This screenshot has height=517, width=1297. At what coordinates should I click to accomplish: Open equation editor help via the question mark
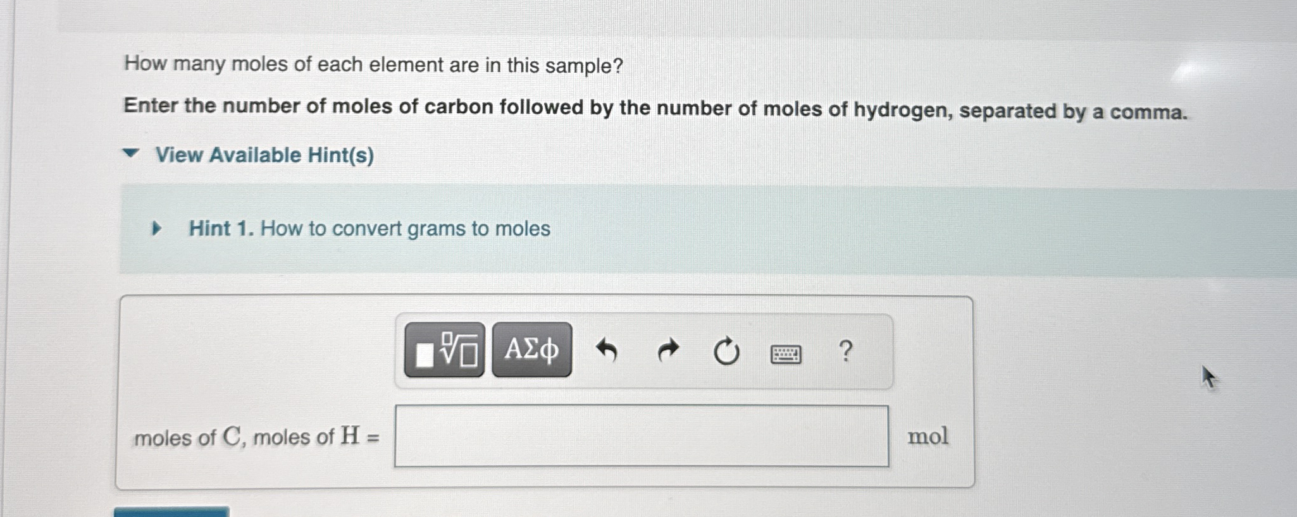coord(846,350)
